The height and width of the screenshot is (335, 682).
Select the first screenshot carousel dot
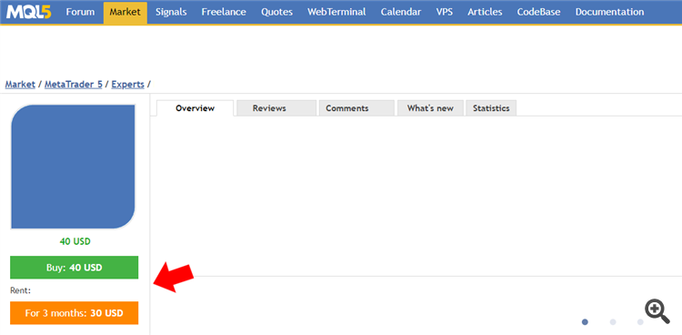(x=585, y=322)
